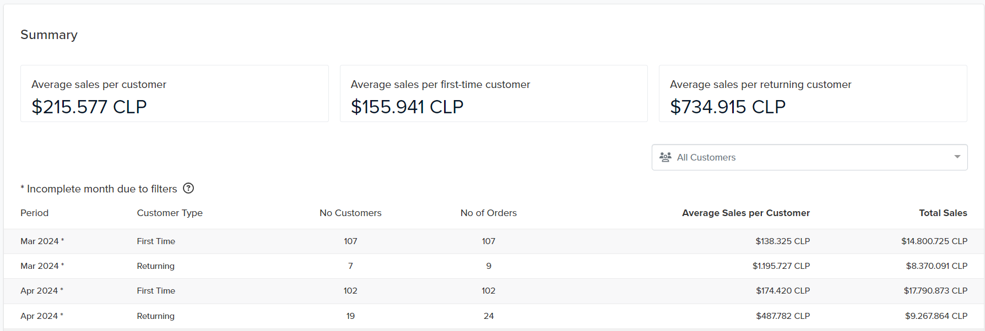Select the $9.267.864 CLP total sales value
Viewport: 985px width, 331px height.
(935, 316)
